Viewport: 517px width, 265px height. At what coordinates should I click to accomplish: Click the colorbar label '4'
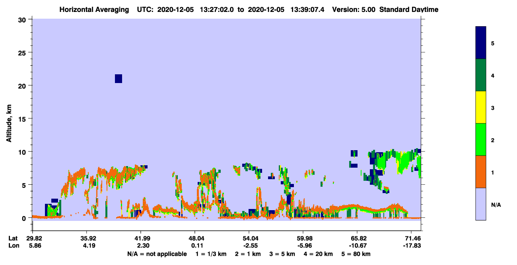(x=493, y=75)
